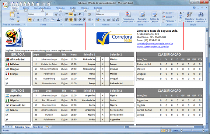The image size is (210, 134).
Task: Toggle italic formatting button
Action: pos(34,20)
